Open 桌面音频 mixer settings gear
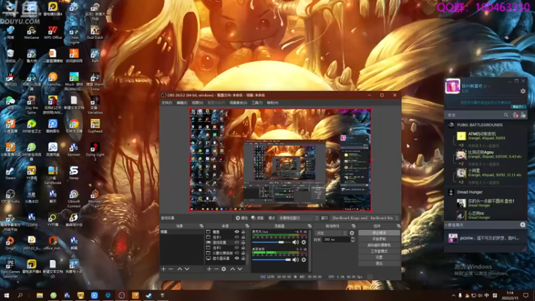Viewport: 535px width, 301px height. (x=304, y=260)
